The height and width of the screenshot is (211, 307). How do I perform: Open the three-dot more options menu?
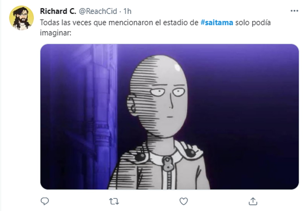click(x=294, y=11)
